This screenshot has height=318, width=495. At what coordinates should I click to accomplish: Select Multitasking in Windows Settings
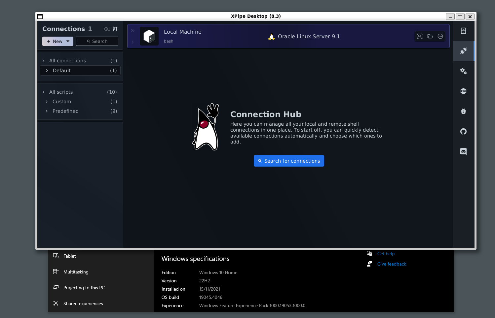[x=76, y=272]
